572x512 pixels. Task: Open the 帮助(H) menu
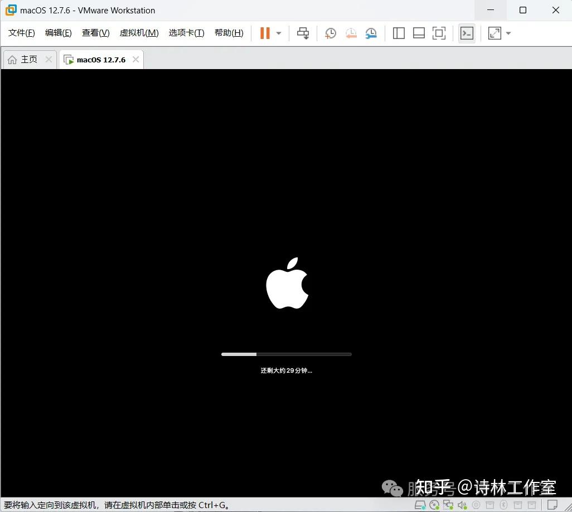(229, 33)
